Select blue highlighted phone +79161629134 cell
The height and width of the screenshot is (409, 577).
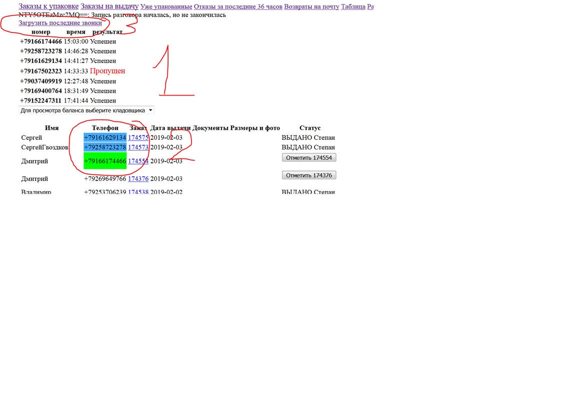click(x=105, y=137)
